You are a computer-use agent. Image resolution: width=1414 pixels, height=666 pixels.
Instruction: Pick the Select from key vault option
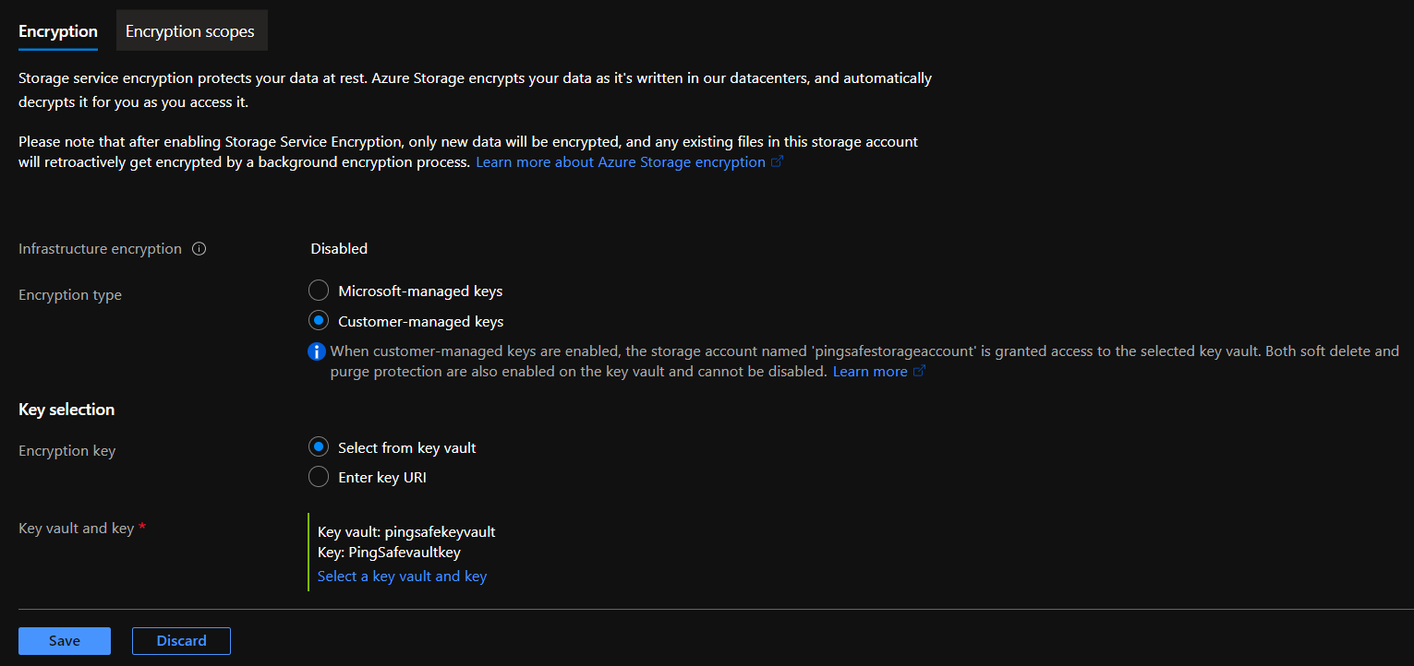coord(319,447)
